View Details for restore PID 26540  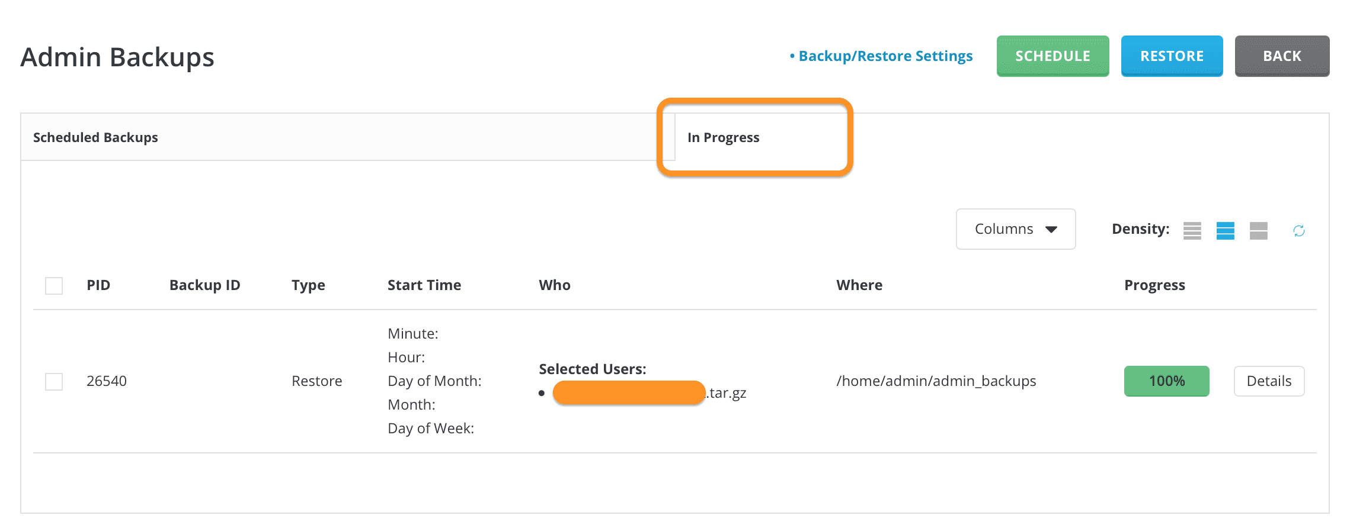(x=1269, y=381)
